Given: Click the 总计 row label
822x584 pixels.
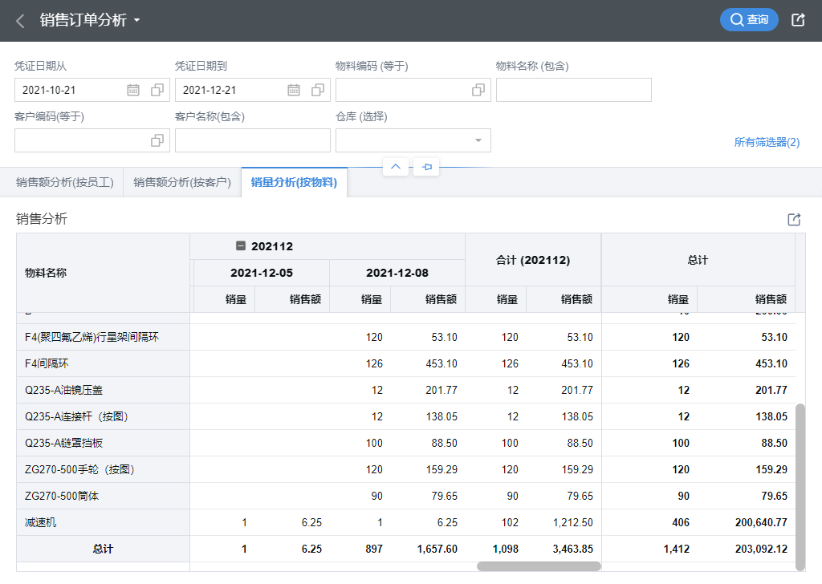Looking at the screenshot, I should tap(104, 549).
